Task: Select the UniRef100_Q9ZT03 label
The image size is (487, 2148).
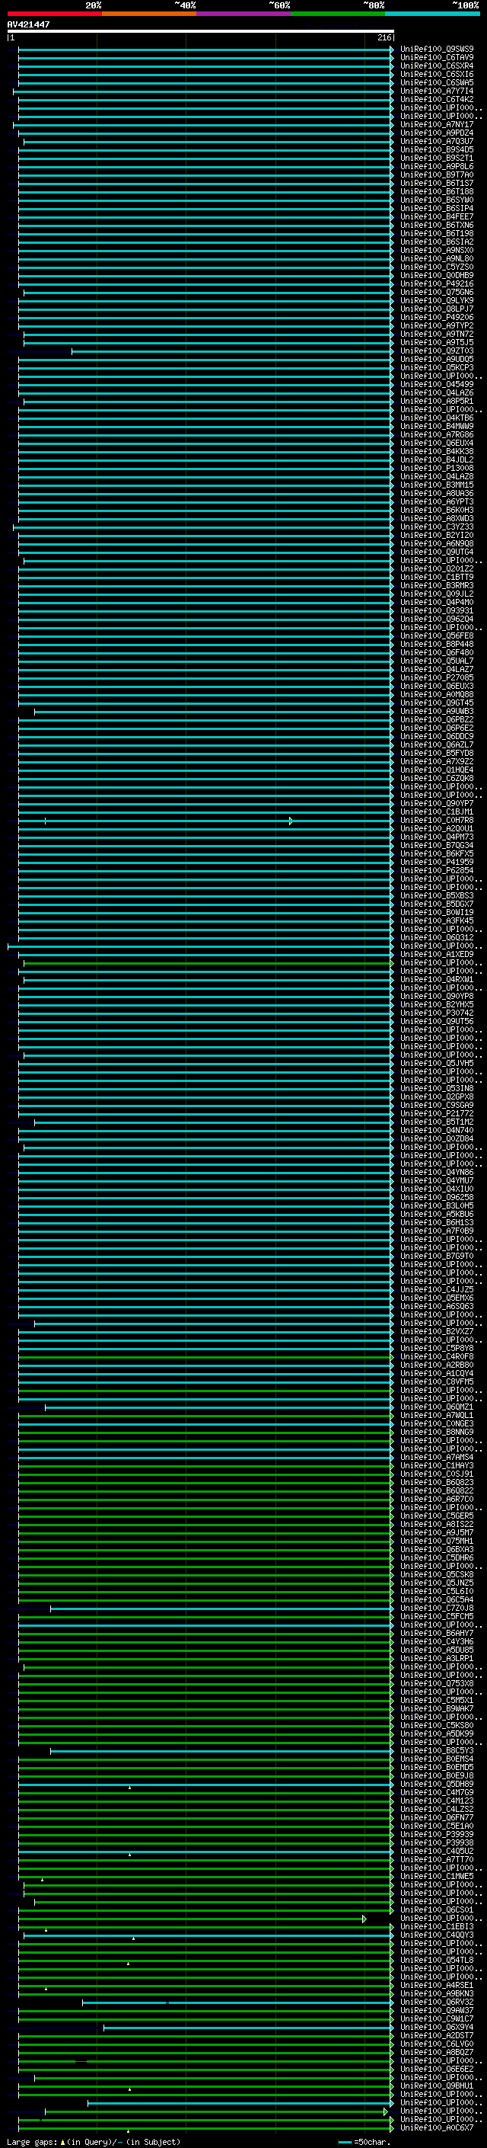Action: tap(437, 351)
